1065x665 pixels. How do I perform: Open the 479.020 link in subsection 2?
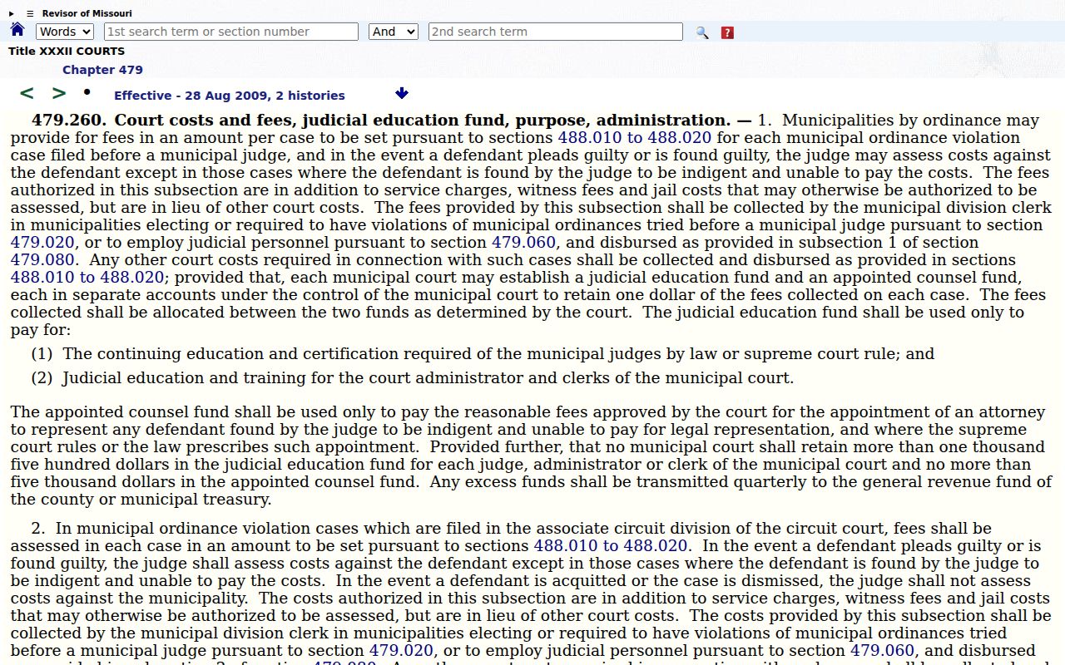pos(401,651)
